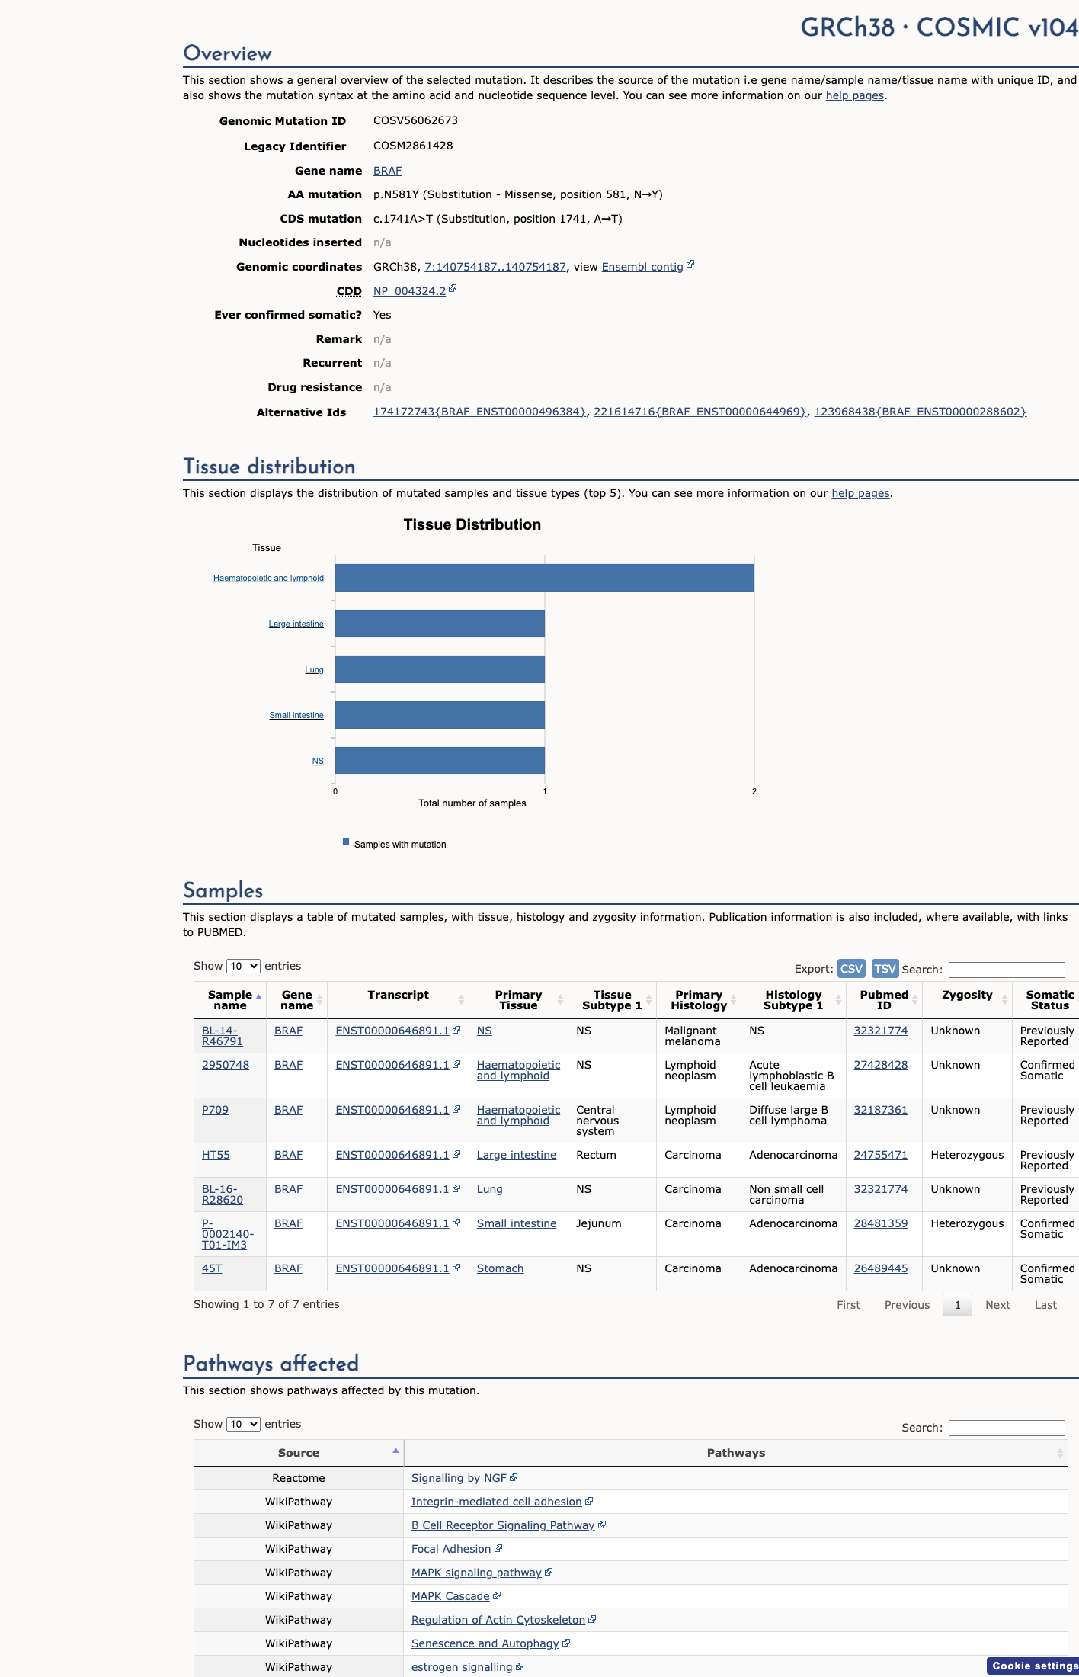Sort samples by Sample name column
This screenshot has height=1677, width=1079.
pyautogui.click(x=230, y=1000)
